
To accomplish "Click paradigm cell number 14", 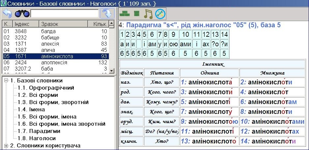I will point(224,34).
